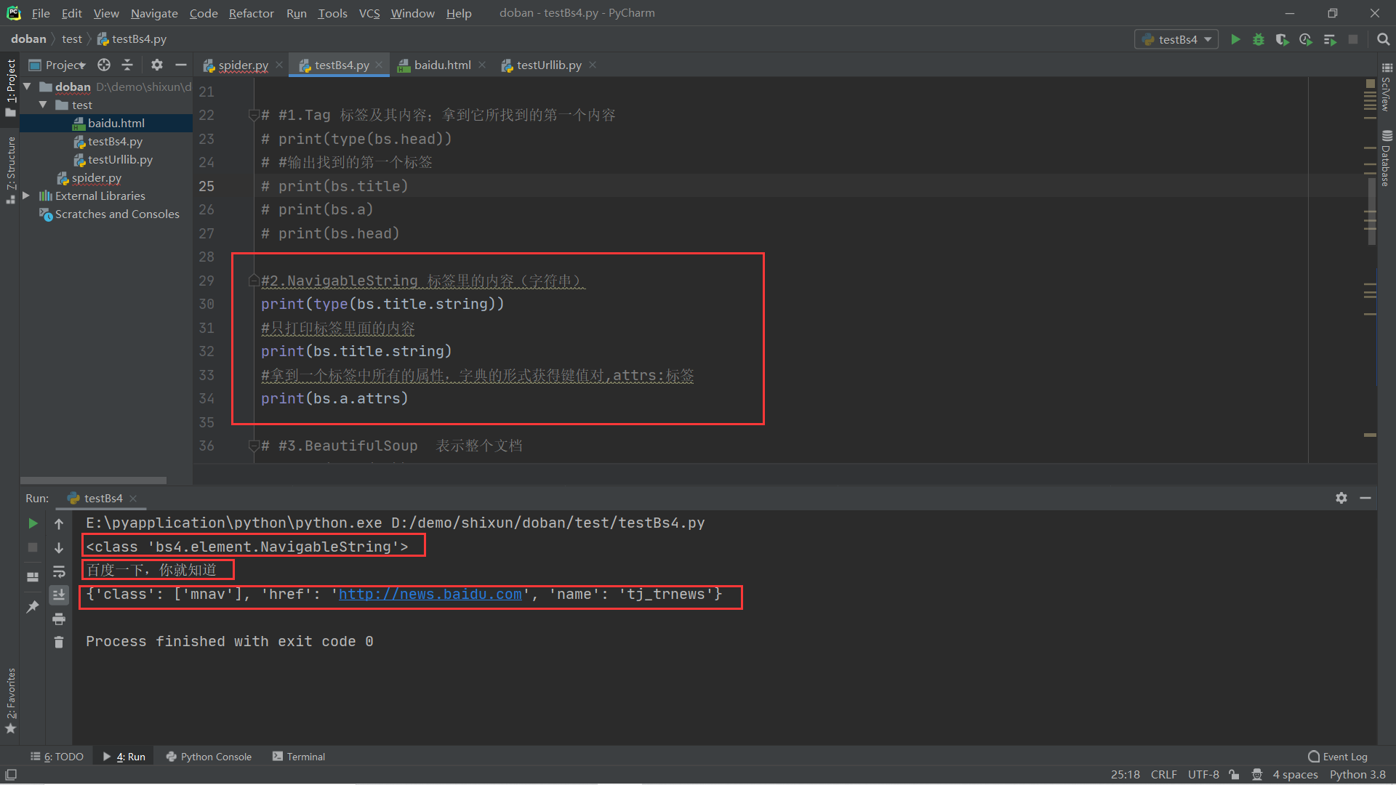Switch to the baidu.html editor tab
1396x785 pixels.
click(441, 65)
